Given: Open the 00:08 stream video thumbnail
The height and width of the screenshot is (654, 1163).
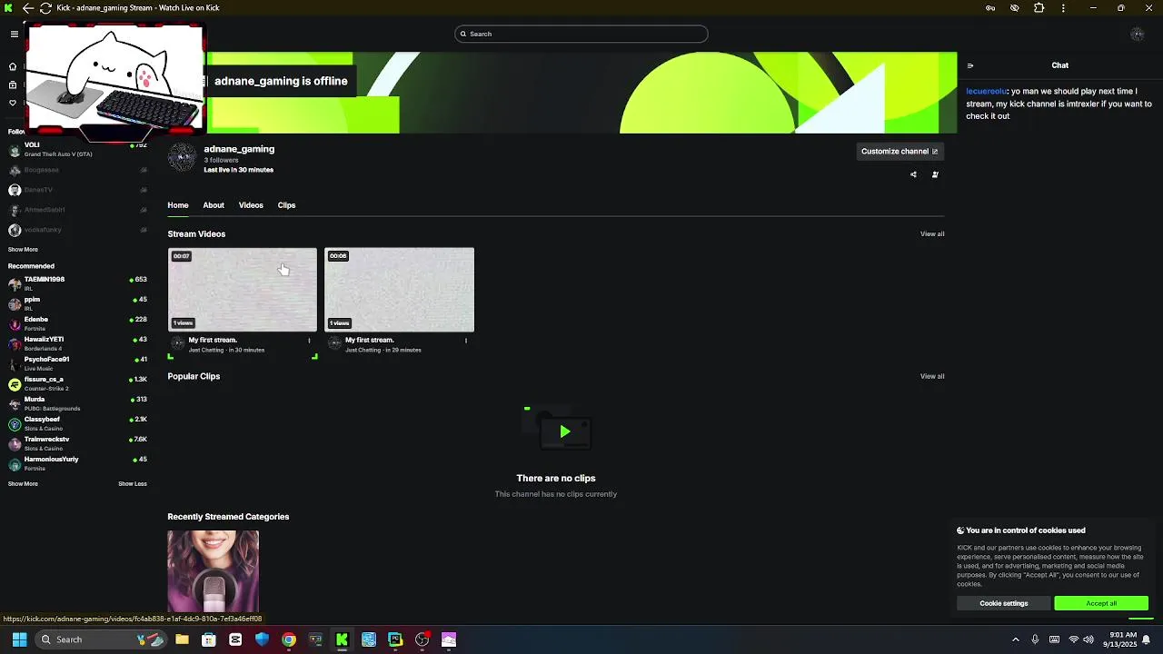Looking at the screenshot, I should tap(400, 290).
